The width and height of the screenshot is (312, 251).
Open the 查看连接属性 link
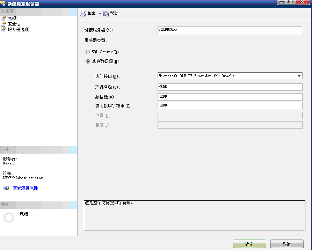(25, 188)
